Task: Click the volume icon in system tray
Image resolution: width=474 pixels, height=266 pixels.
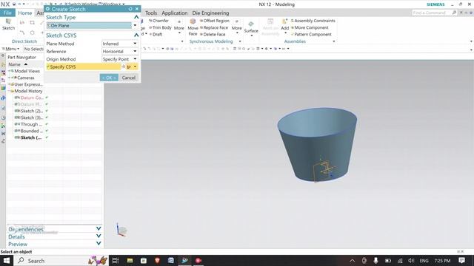Action: 411,261
